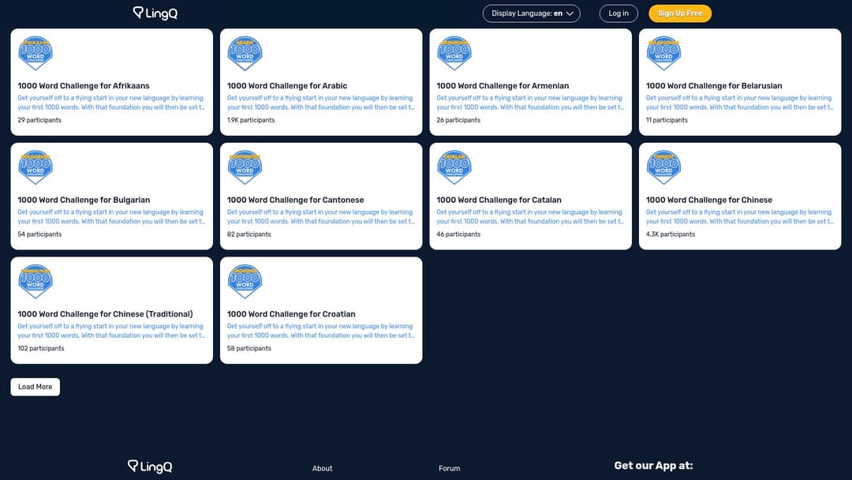Click the Catalan 1000 Word badge icon

pos(454,167)
